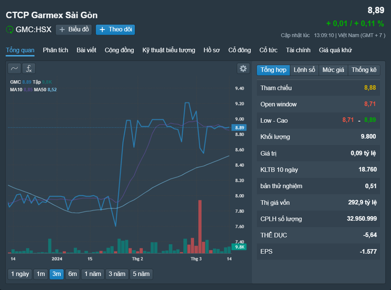Open the Mức giá panel tab
Image resolution: width=391 pixels, height=290 pixels.
[x=333, y=70]
